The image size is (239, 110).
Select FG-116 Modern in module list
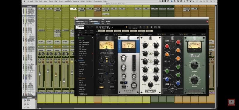(x=84, y=43)
